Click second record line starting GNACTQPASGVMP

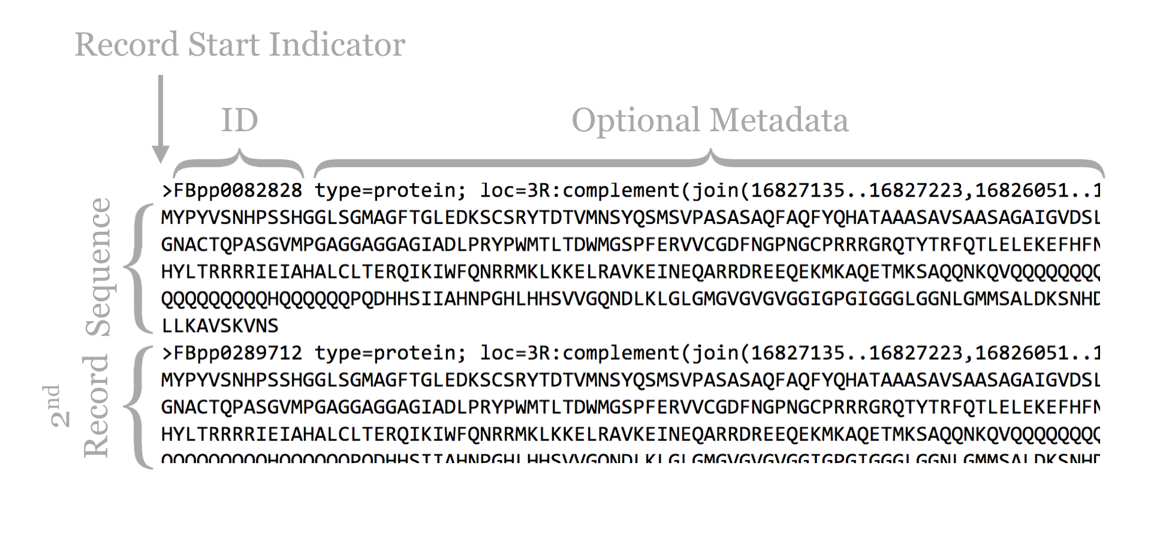(x=629, y=407)
